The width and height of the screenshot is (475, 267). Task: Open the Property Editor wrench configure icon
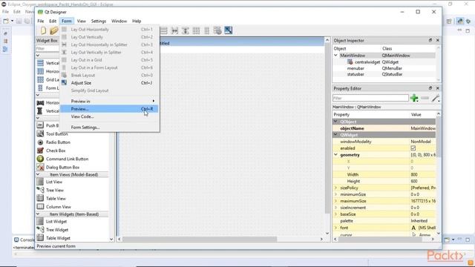point(436,98)
